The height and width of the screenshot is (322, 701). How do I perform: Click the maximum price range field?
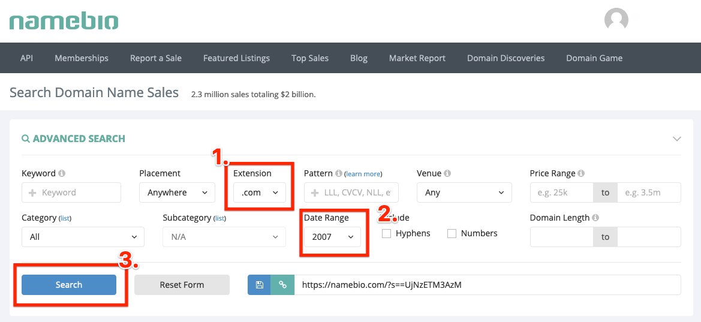649,192
